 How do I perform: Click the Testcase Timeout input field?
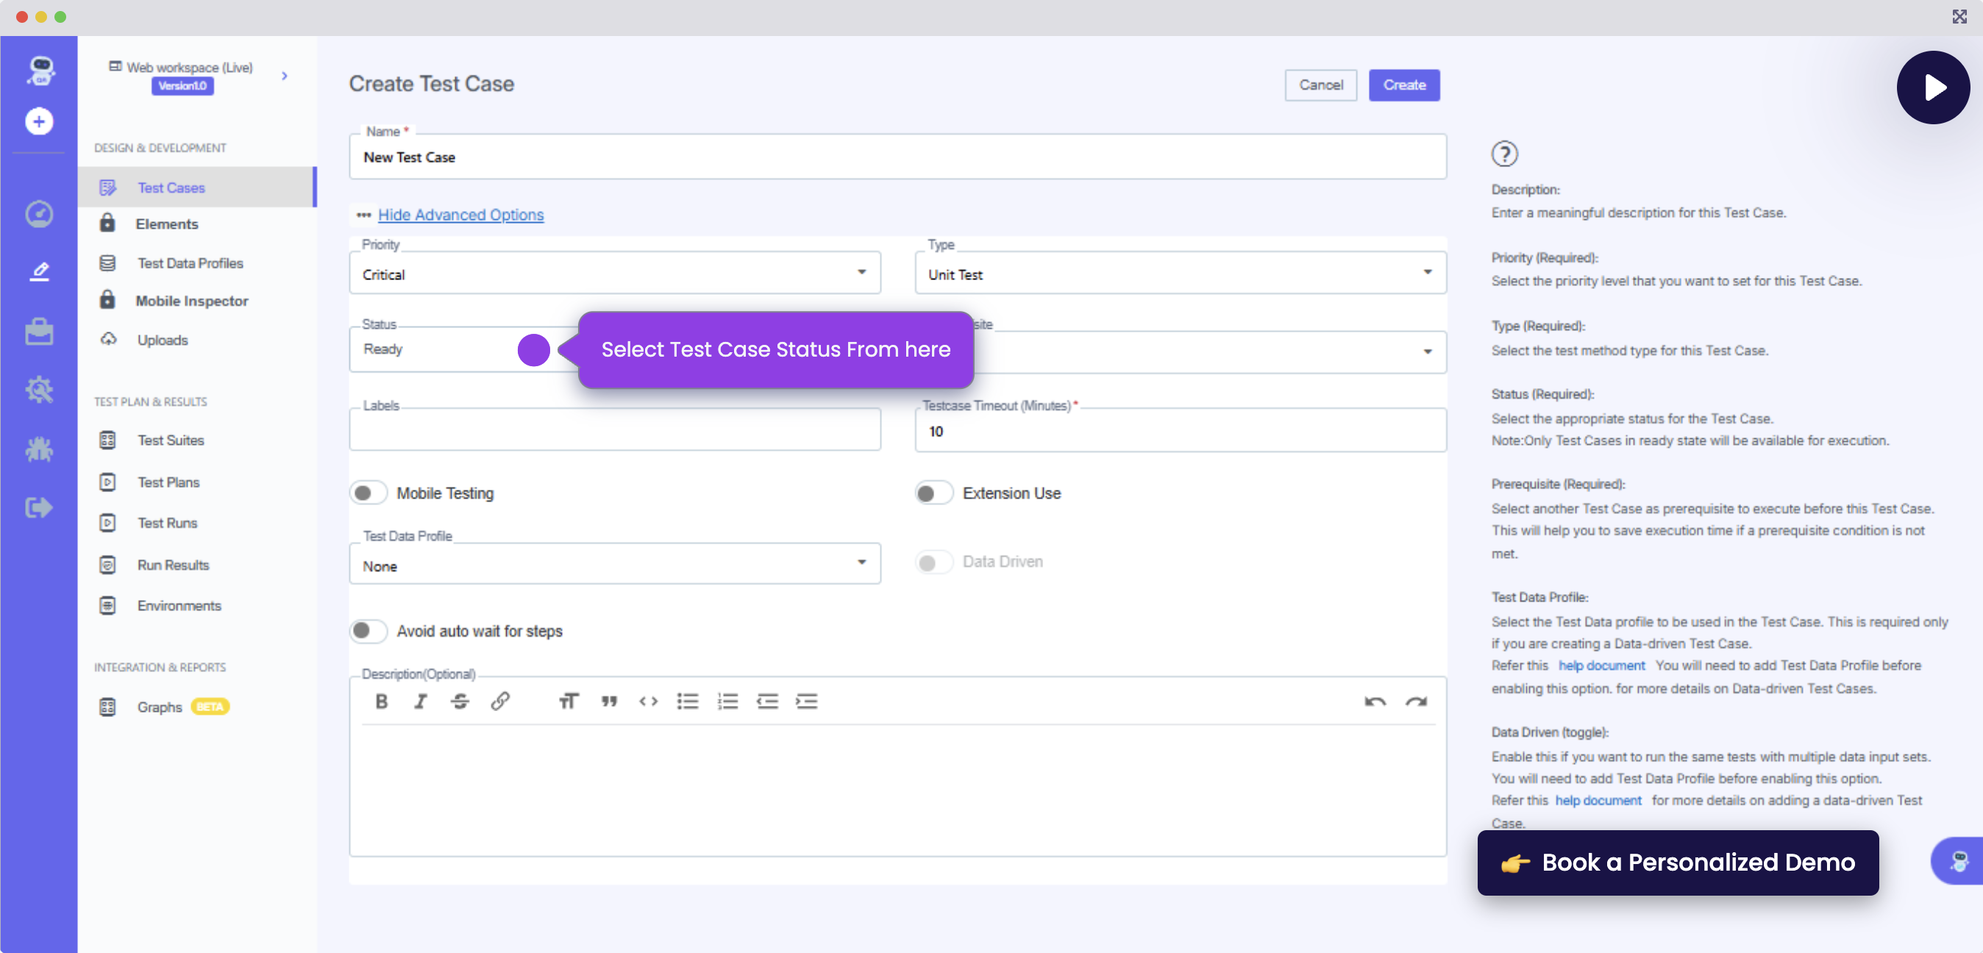(1179, 431)
